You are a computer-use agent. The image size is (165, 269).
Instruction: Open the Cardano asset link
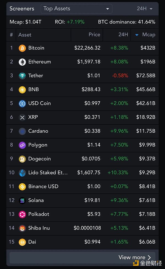38,131
